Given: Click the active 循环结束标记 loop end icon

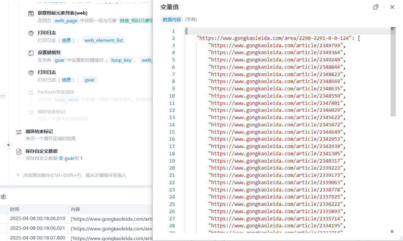Looking at the screenshot, I should (19, 132).
